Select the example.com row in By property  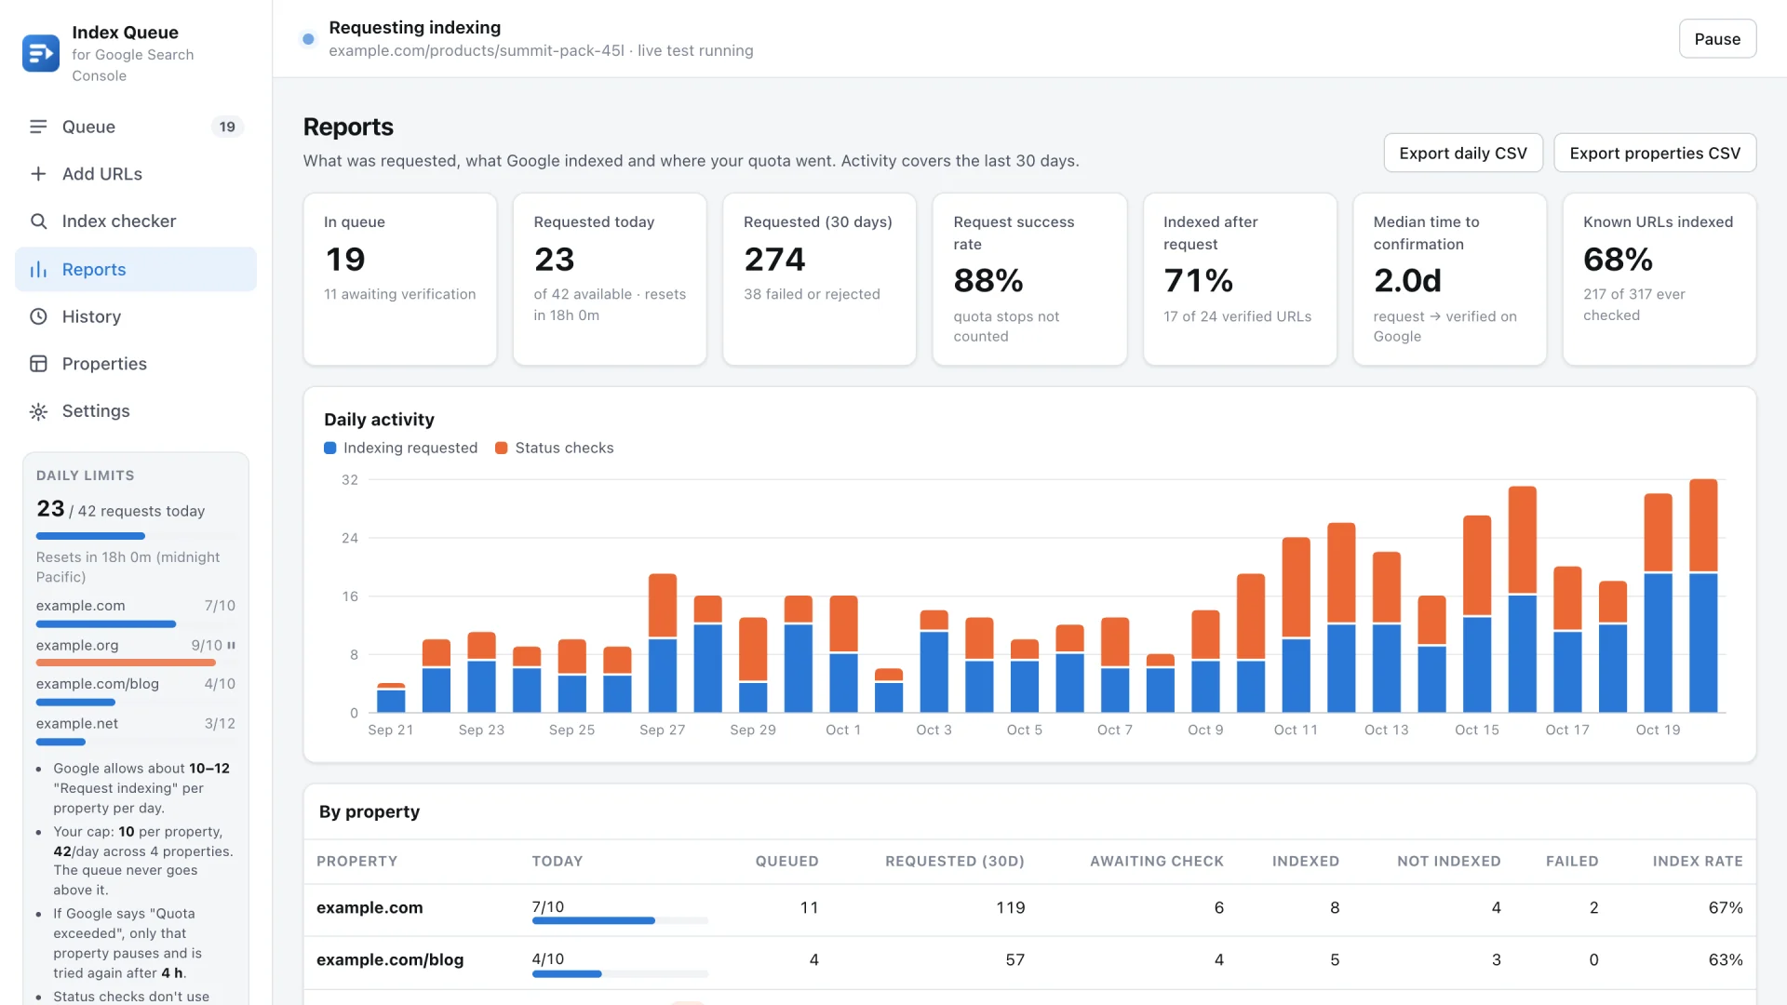point(1029,909)
